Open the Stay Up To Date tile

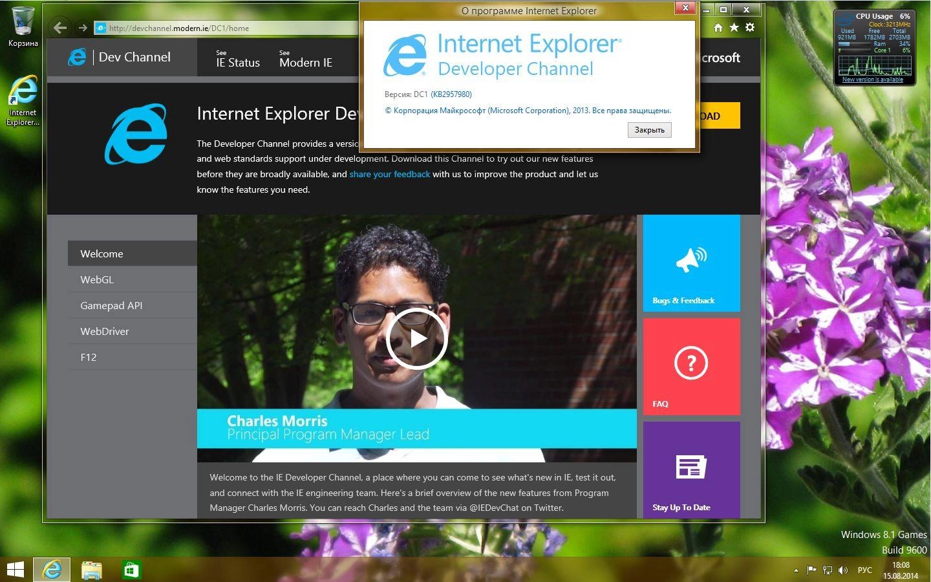(691, 470)
